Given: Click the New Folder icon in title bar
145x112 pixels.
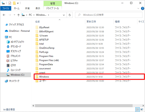Looking at the screenshot, I should coord(14,3).
